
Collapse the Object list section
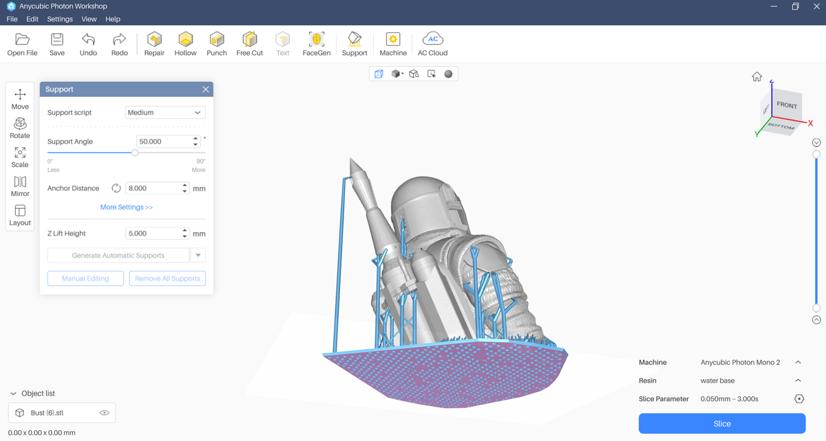[14, 394]
